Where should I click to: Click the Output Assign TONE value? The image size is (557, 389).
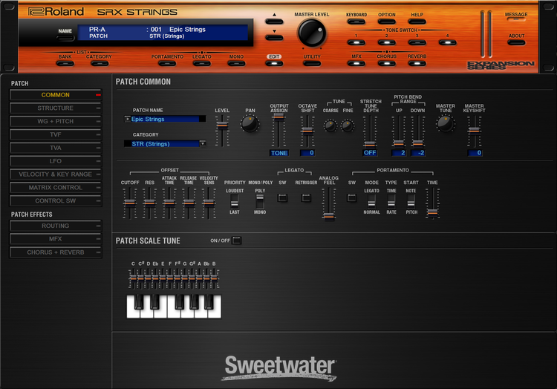pyautogui.click(x=279, y=153)
